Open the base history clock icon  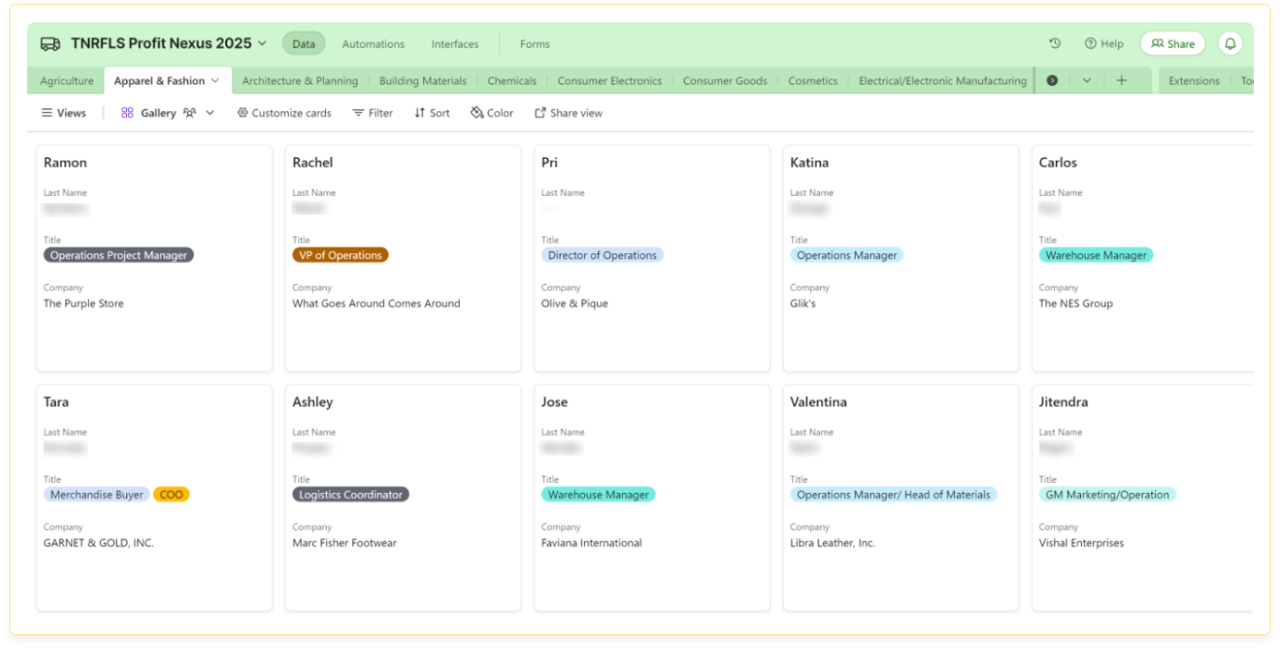(1055, 44)
